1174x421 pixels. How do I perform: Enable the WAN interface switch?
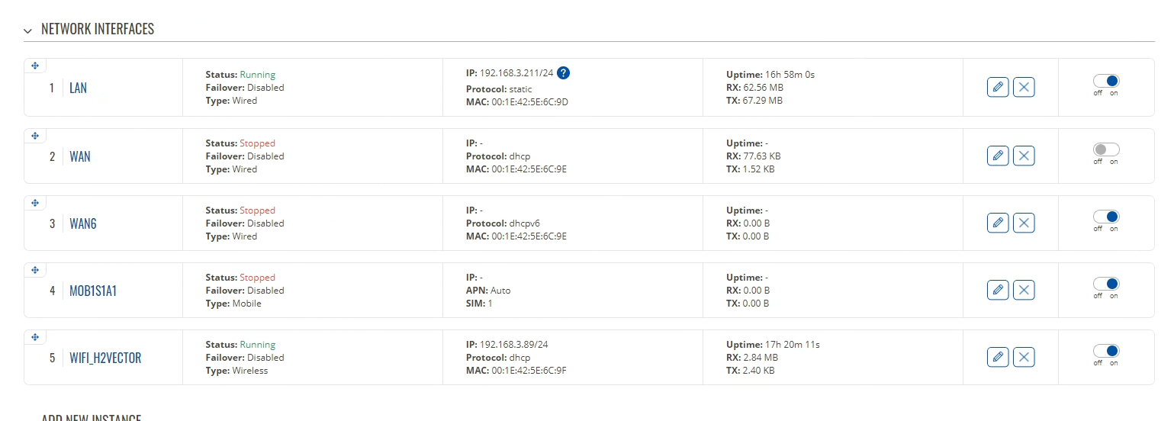[1106, 149]
